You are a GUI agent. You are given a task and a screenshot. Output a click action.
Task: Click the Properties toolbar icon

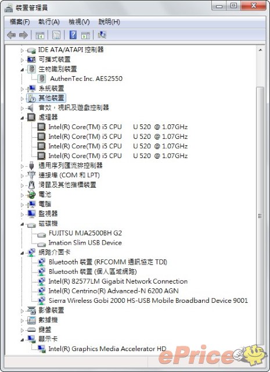(x=56, y=35)
